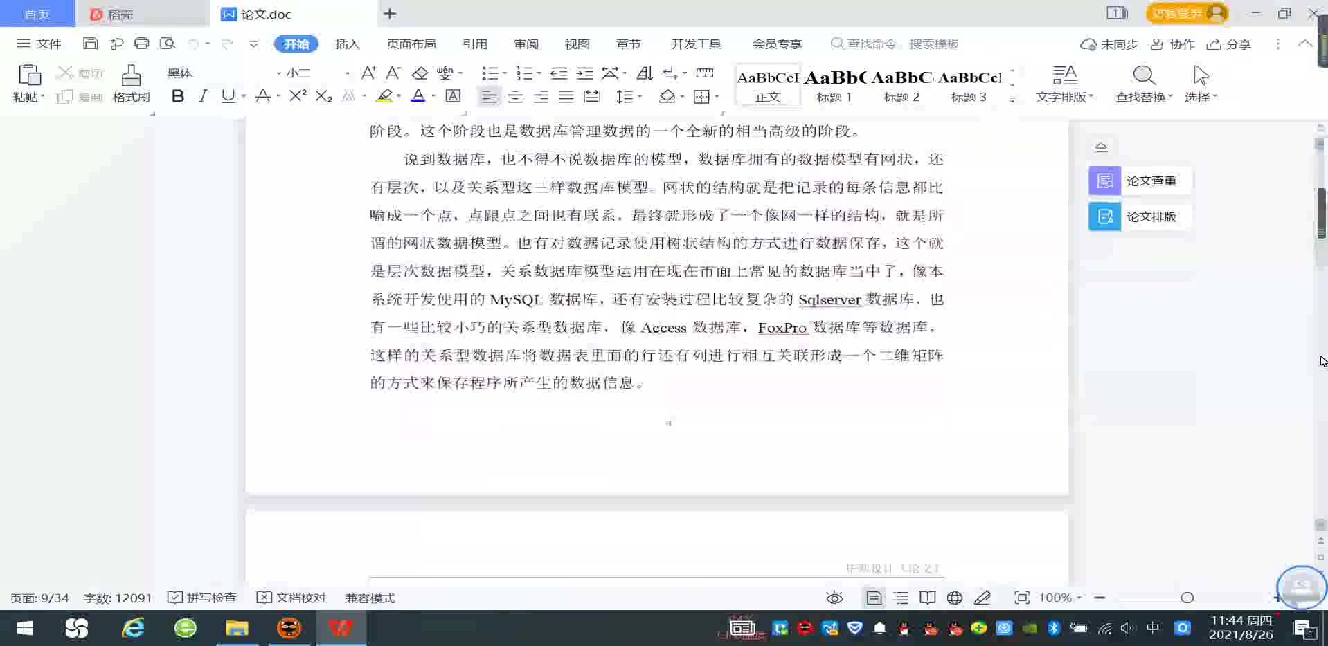Viewport: 1328px width, 646px height.
Task: Decrease font size with A- icon
Action: click(x=393, y=73)
